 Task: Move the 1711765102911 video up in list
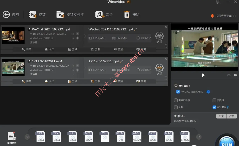pyautogui.click(x=166, y=76)
